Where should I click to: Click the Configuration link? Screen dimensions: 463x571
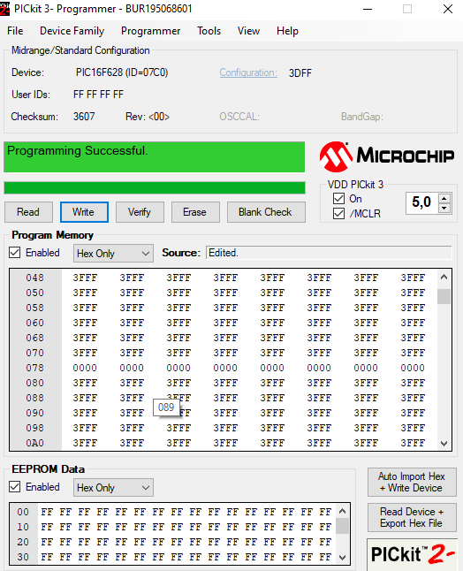pos(248,72)
